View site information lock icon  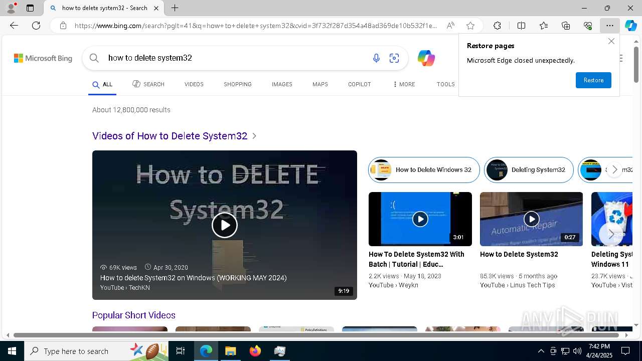(63, 26)
